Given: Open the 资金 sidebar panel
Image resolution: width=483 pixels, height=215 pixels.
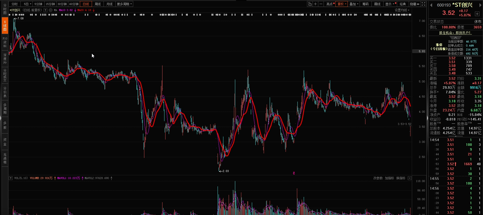Looking at the screenshot, I should click(5, 142).
